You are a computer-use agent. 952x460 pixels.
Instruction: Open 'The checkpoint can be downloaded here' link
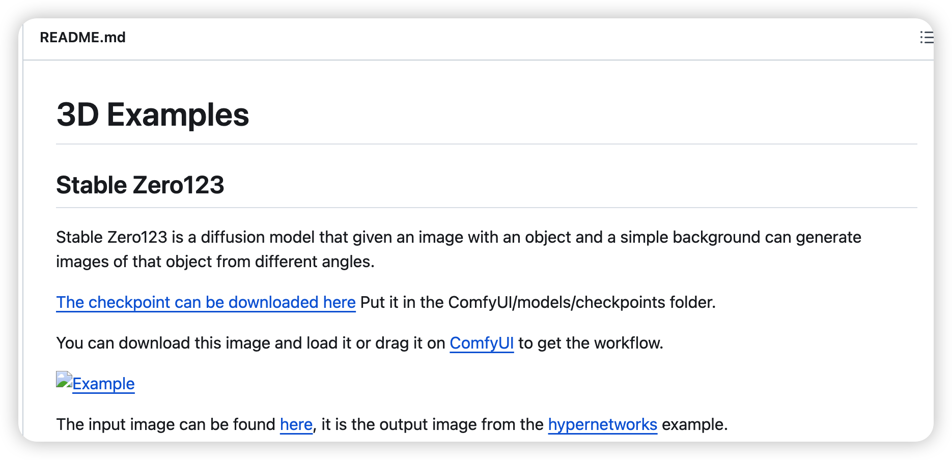(x=206, y=302)
